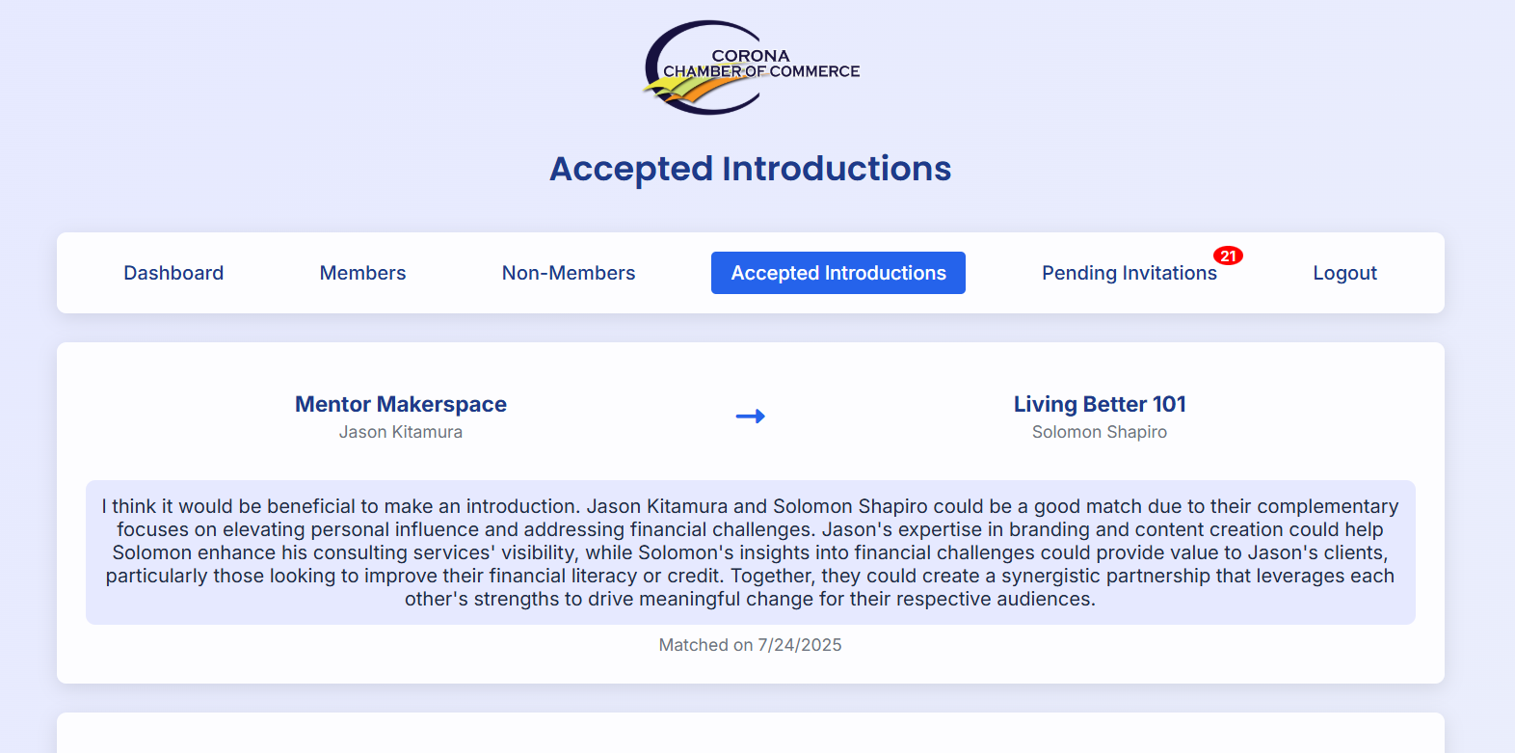Log out using the Logout link
The width and height of the screenshot is (1515, 753).
(1344, 273)
